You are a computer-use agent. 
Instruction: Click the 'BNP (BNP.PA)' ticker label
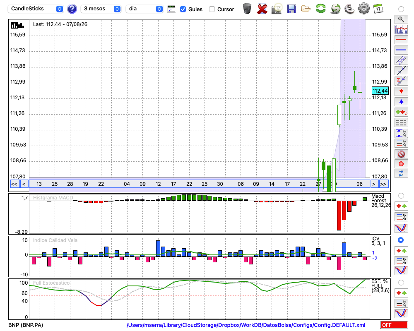26,325
